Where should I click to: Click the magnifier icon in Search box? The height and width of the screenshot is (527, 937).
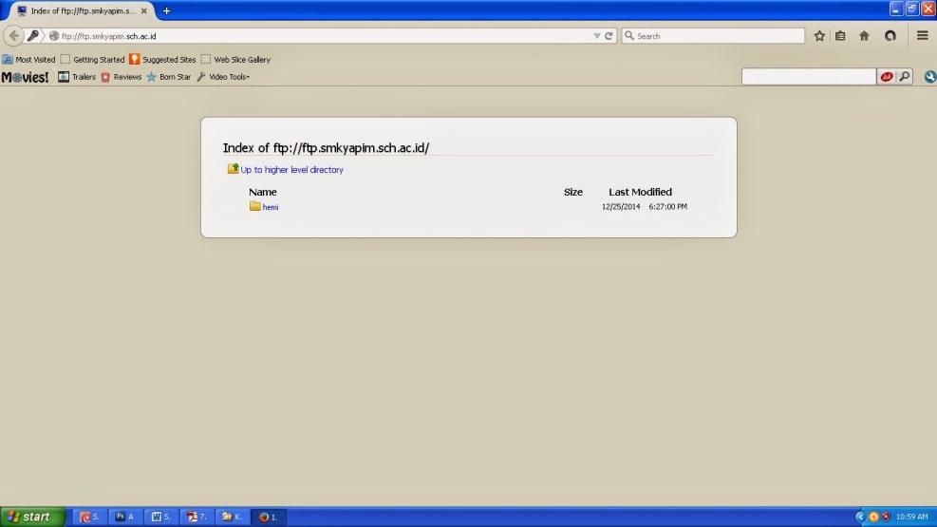point(629,36)
